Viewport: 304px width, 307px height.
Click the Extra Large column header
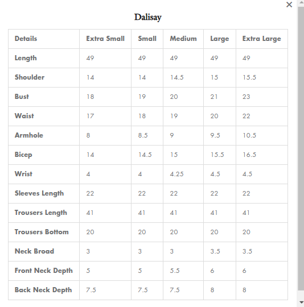click(262, 39)
